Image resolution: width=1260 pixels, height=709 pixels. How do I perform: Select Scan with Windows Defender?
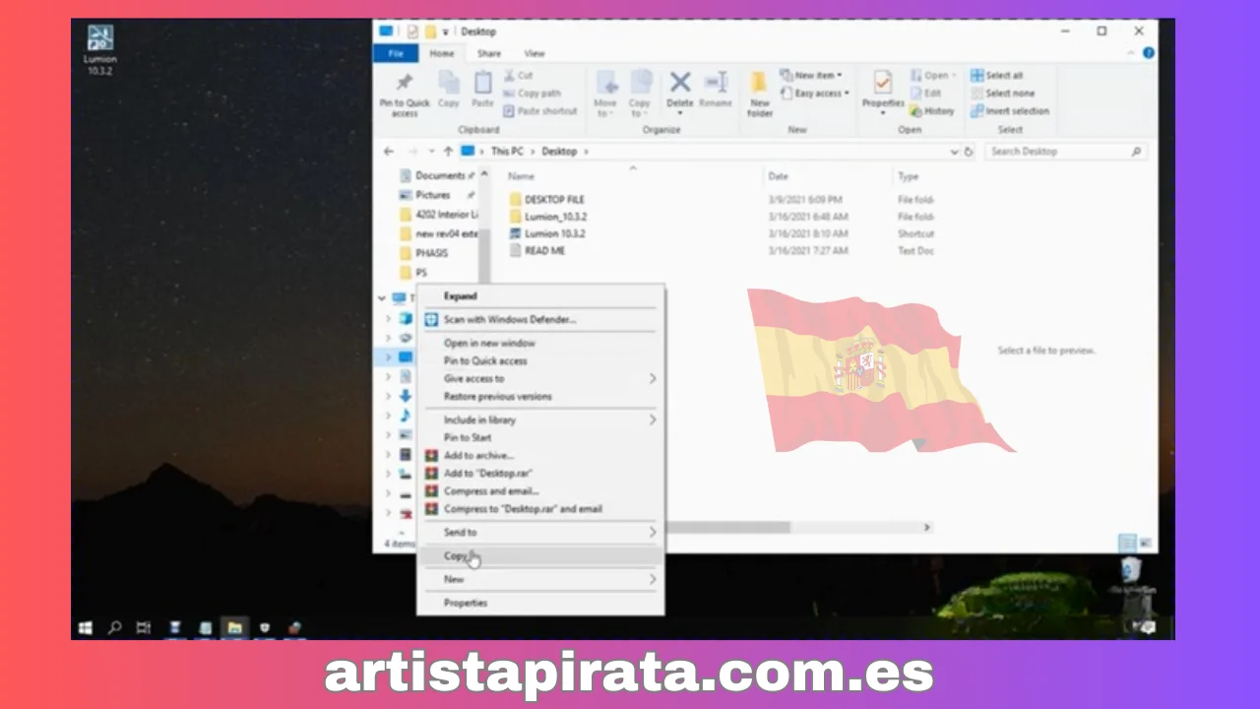(540, 319)
